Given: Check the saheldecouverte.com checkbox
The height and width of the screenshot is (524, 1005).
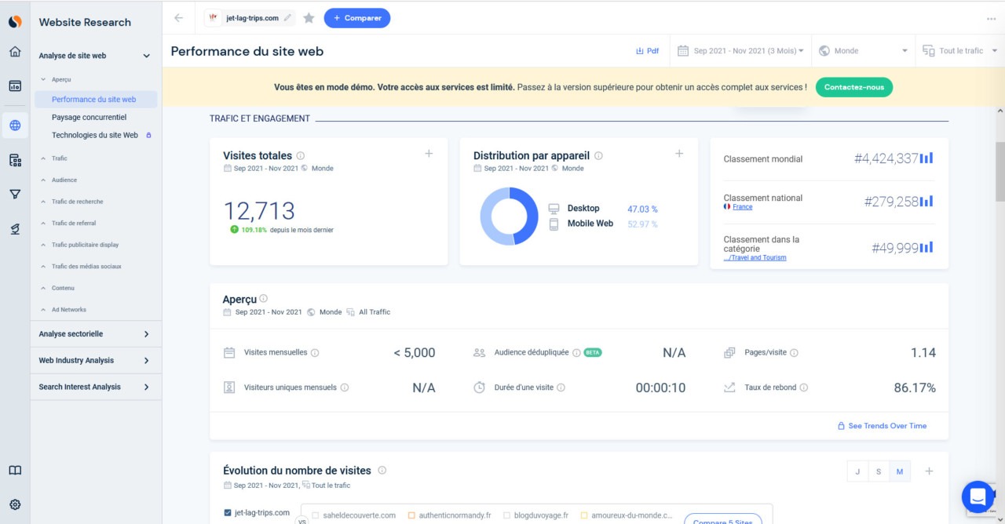Looking at the screenshot, I should (x=315, y=515).
